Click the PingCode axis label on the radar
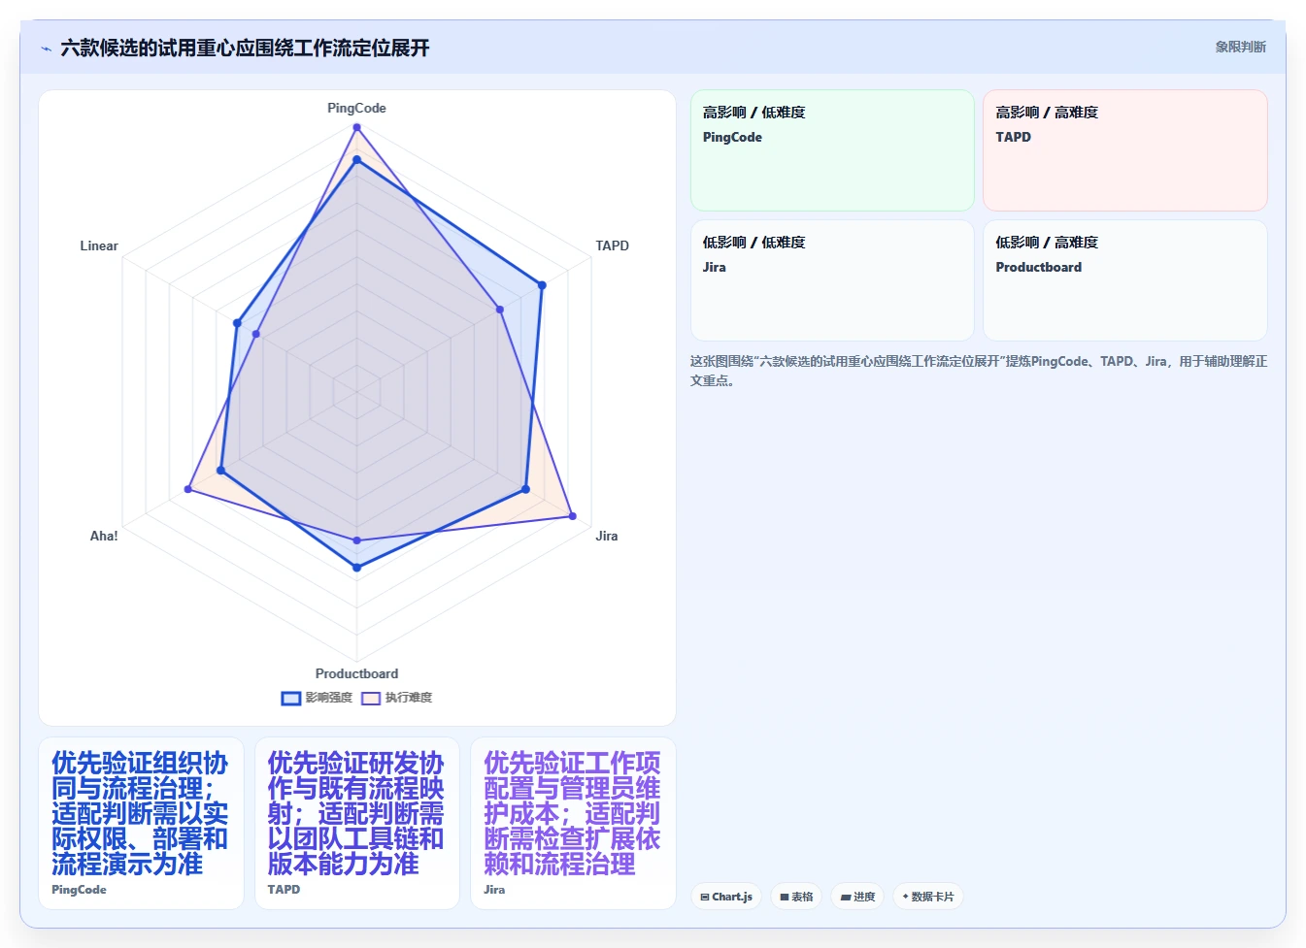Image resolution: width=1306 pixels, height=948 pixels. point(356,108)
